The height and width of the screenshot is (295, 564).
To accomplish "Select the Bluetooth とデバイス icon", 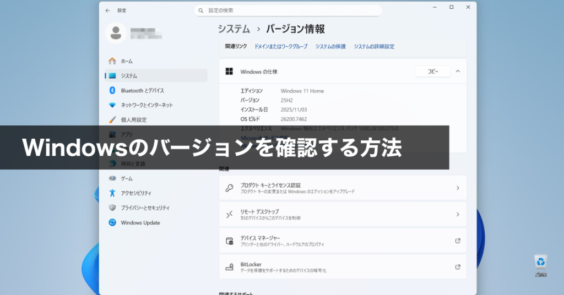I will pos(112,90).
